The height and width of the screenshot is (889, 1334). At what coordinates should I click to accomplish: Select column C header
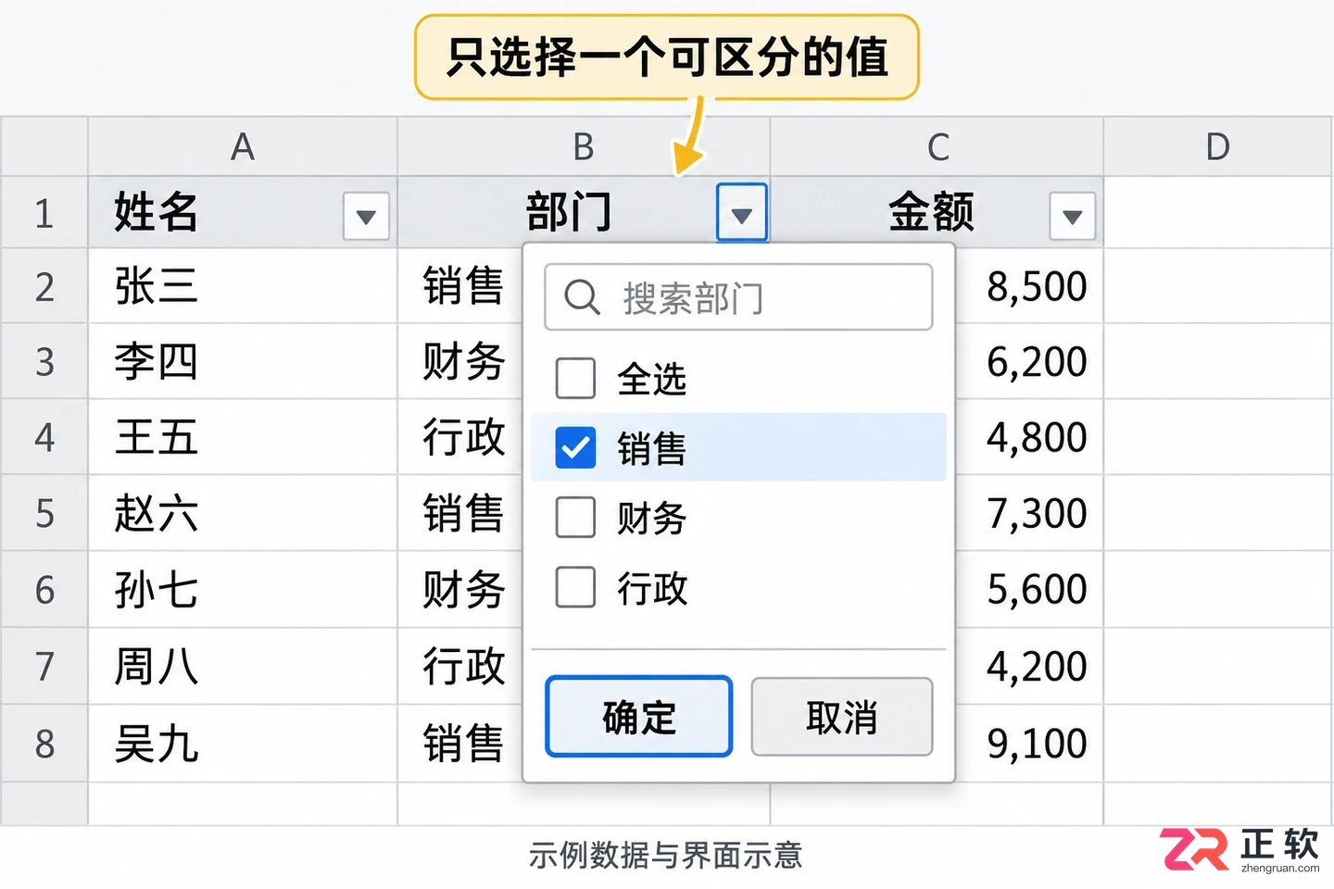pyautogui.click(x=938, y=146)
